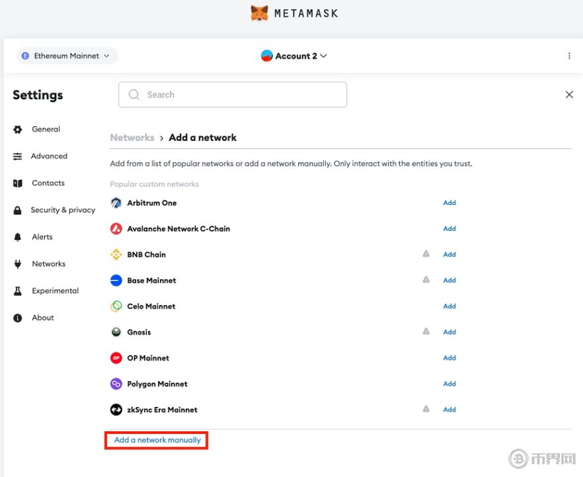583x477 pixels.
Task: Click the warning icon beside BNB Chain
Action: [426, 254]
